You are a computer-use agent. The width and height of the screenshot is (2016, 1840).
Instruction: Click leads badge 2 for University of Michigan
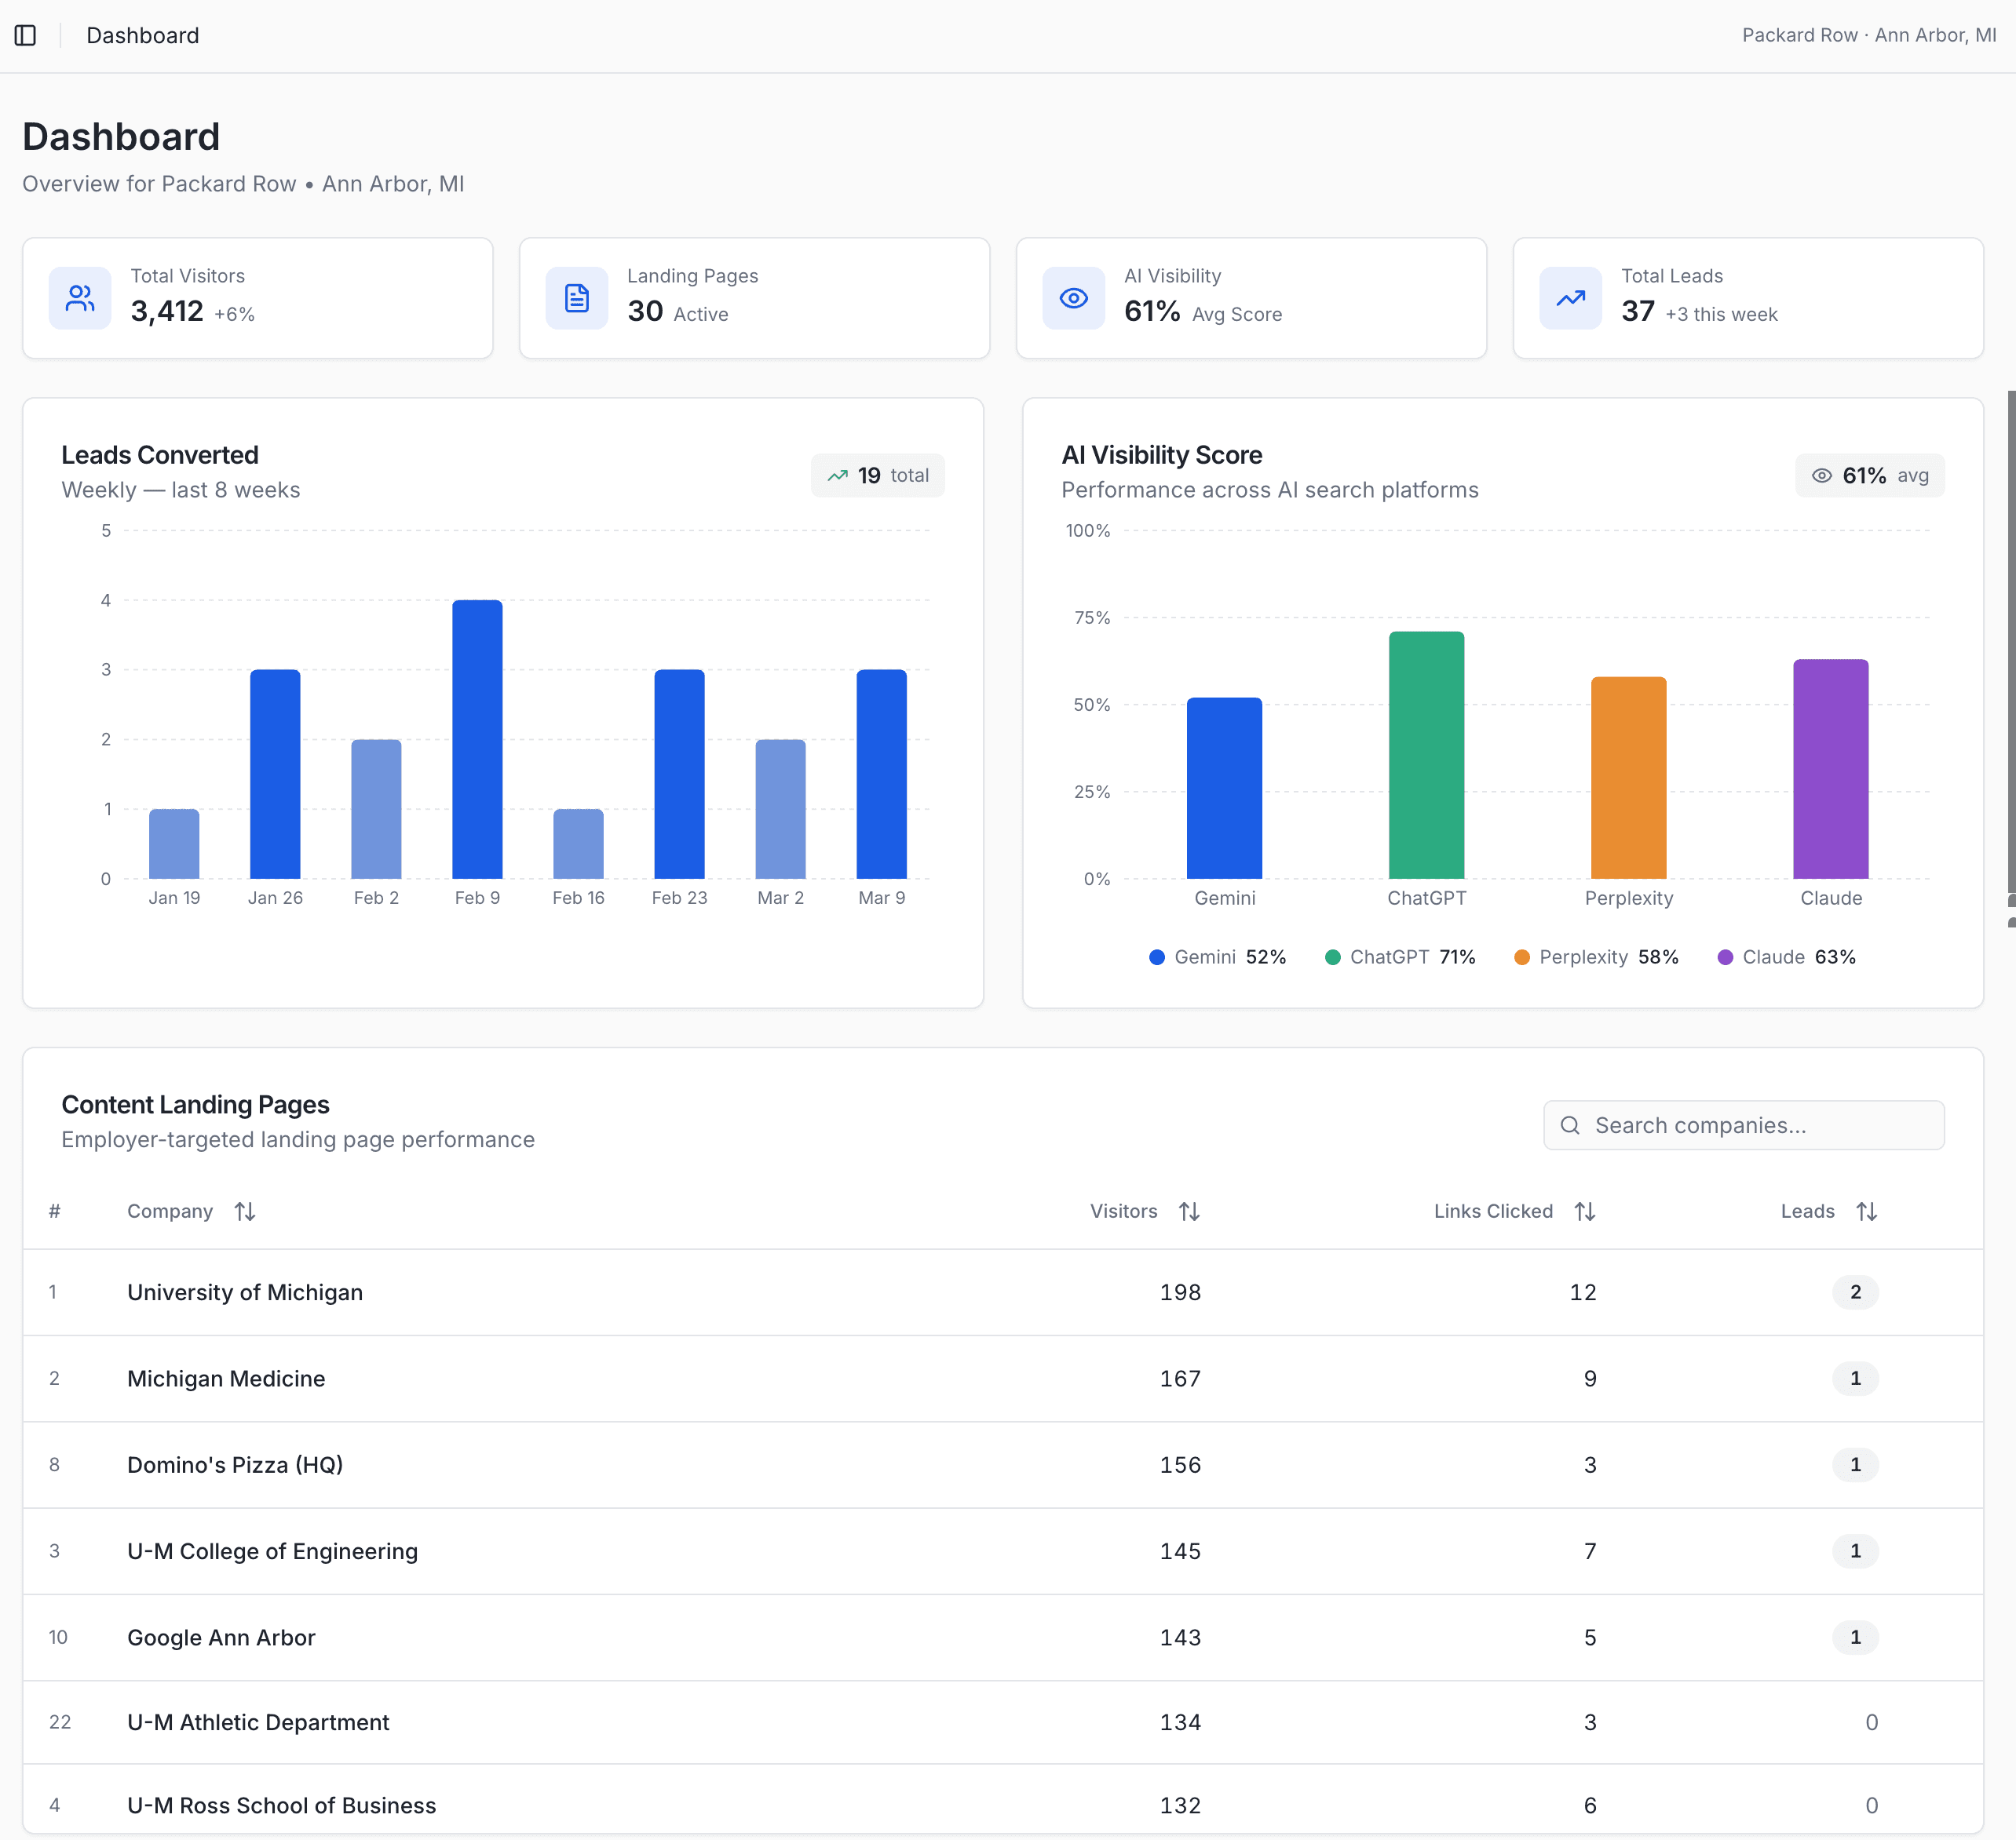[1855, 1292]
